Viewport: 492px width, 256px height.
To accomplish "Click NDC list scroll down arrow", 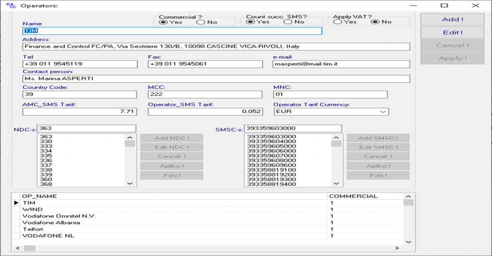I will (130, 183).
